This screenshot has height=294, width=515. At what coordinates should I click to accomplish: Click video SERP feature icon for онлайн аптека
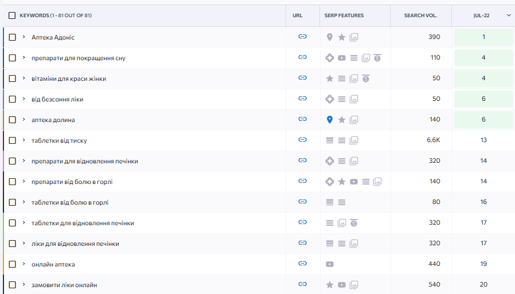coord(330,264)
